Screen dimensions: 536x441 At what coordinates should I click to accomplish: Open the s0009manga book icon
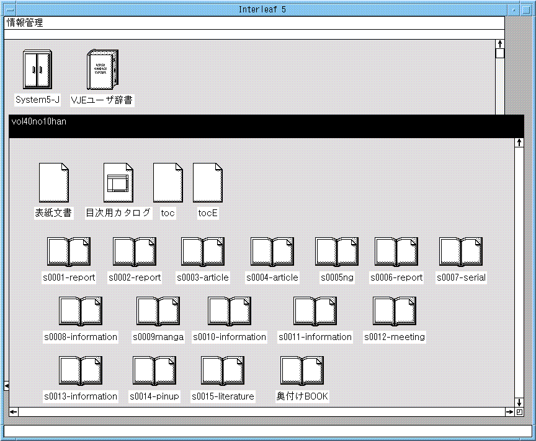(x=158, y=312)
